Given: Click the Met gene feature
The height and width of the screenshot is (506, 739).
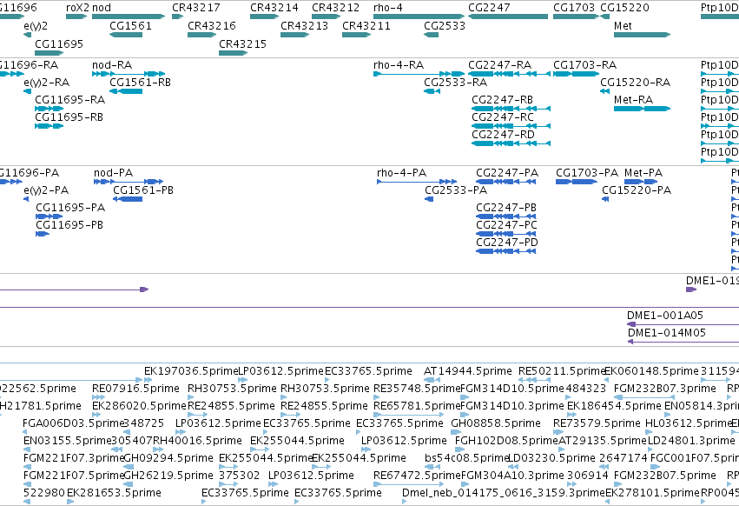Looking at the screenshot, I should pyautogui.click(x=642, y=35).
